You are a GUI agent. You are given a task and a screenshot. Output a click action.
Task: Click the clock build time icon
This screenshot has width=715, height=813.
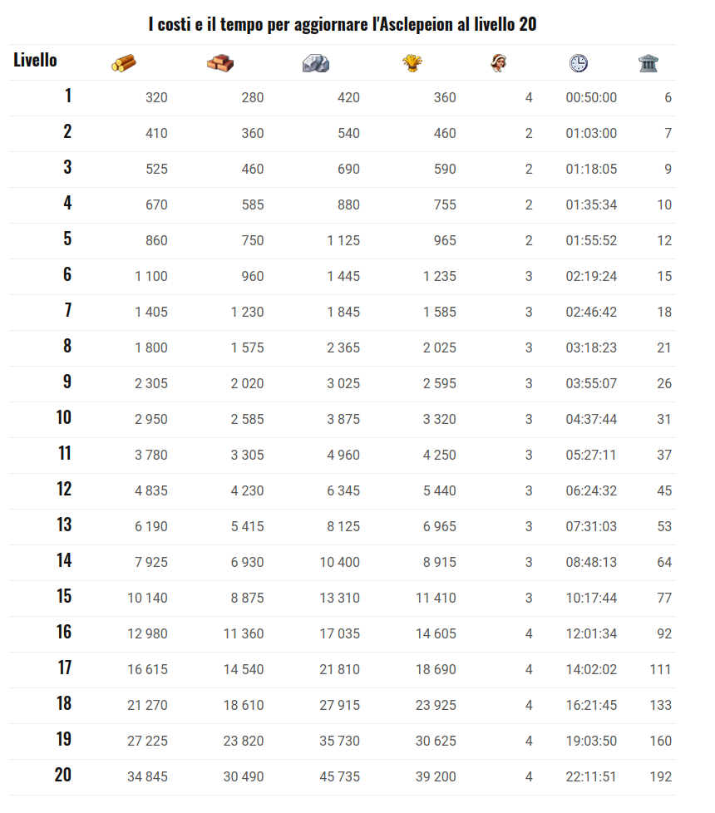tap(578, 63)
